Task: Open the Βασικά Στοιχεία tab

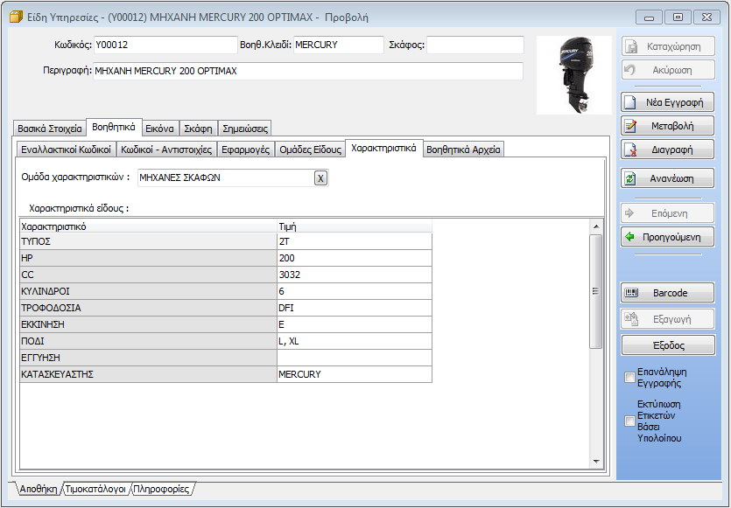Action: 49,129
